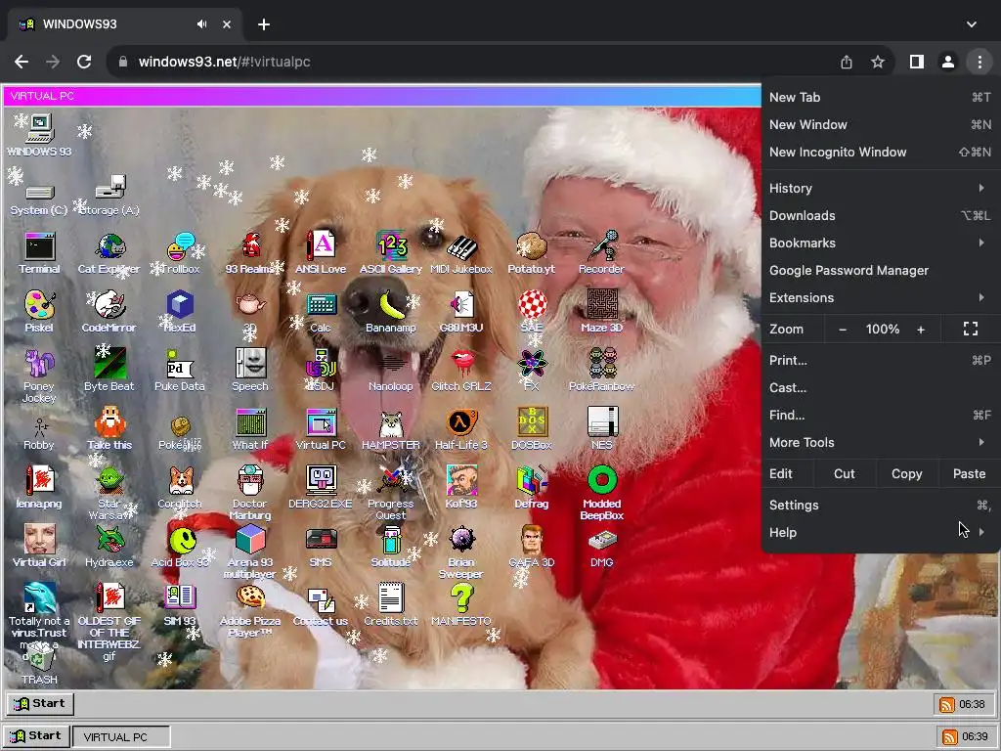This screenshot has width=1001, height=751.
Task: Select VIRTUAL PC taskbar button
Action: point(121,736)
